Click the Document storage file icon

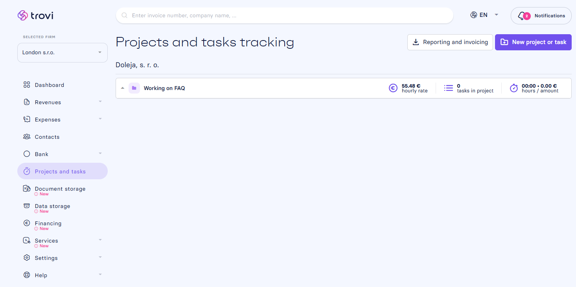click(x=27, y=189)
